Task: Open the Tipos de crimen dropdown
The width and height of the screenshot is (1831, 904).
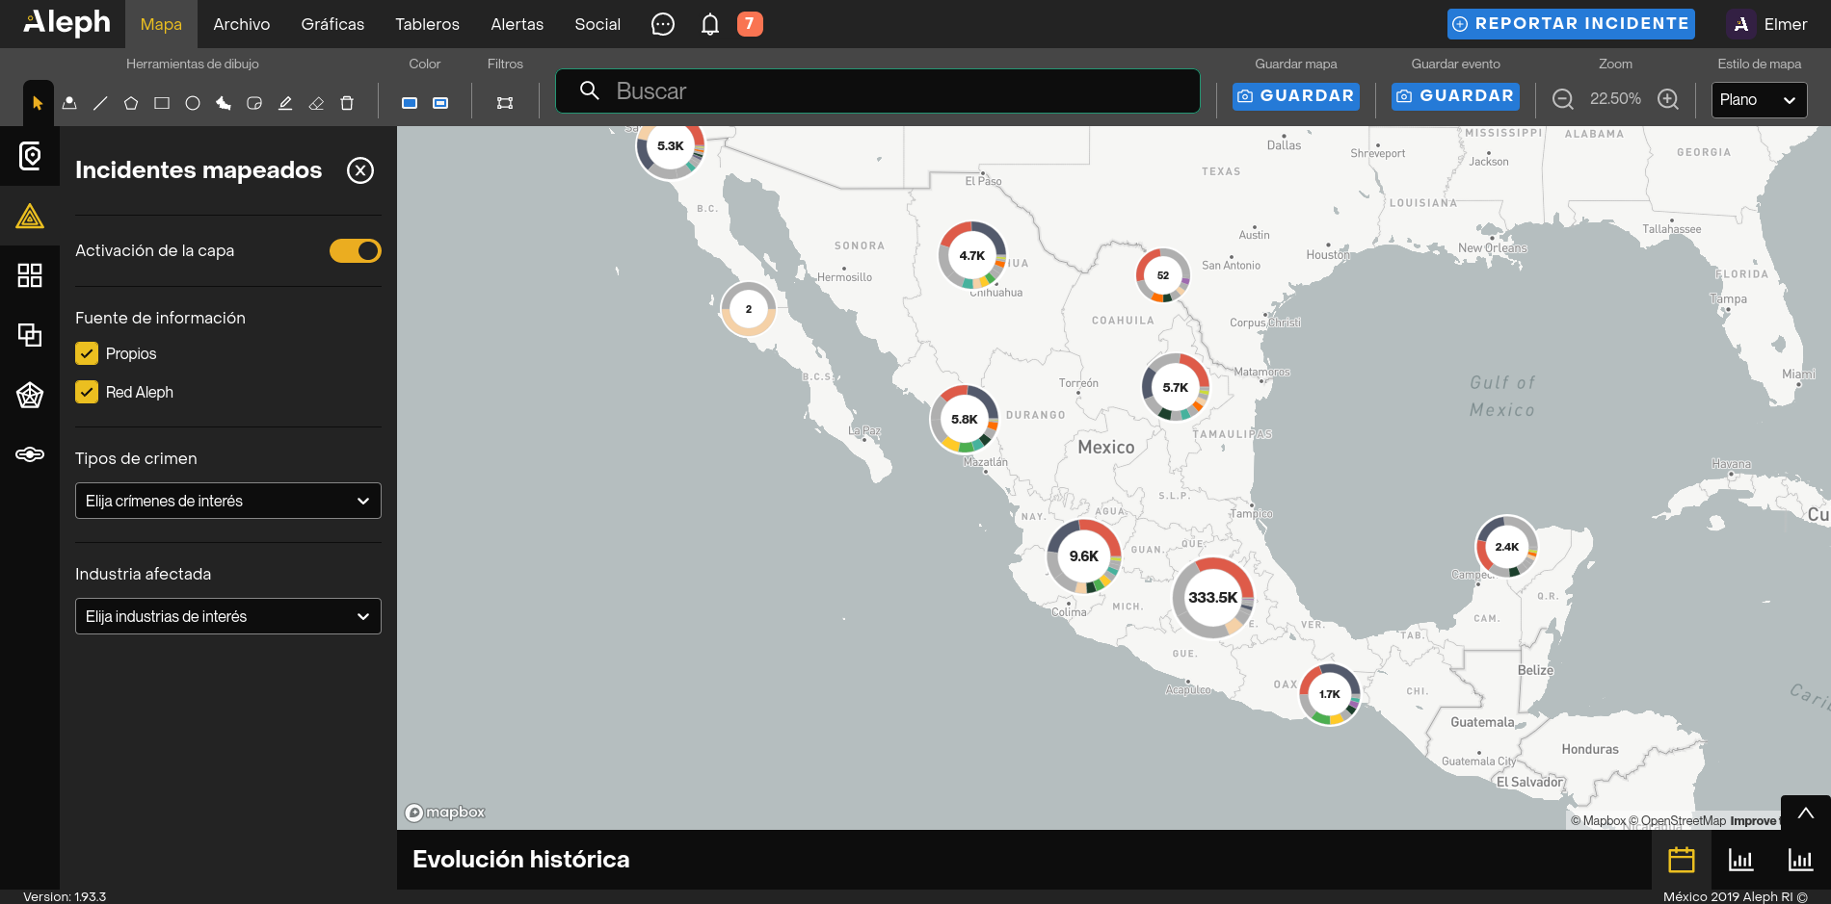Action: point(228,501)
